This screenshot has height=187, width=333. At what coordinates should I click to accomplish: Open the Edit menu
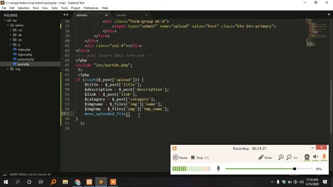[x=11, y=8]
